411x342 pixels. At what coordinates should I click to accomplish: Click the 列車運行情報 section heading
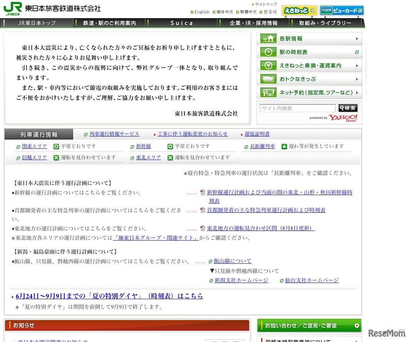click(39, 135)
